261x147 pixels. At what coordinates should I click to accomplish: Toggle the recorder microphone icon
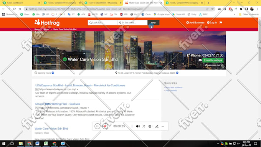click(x=144, y=126)
